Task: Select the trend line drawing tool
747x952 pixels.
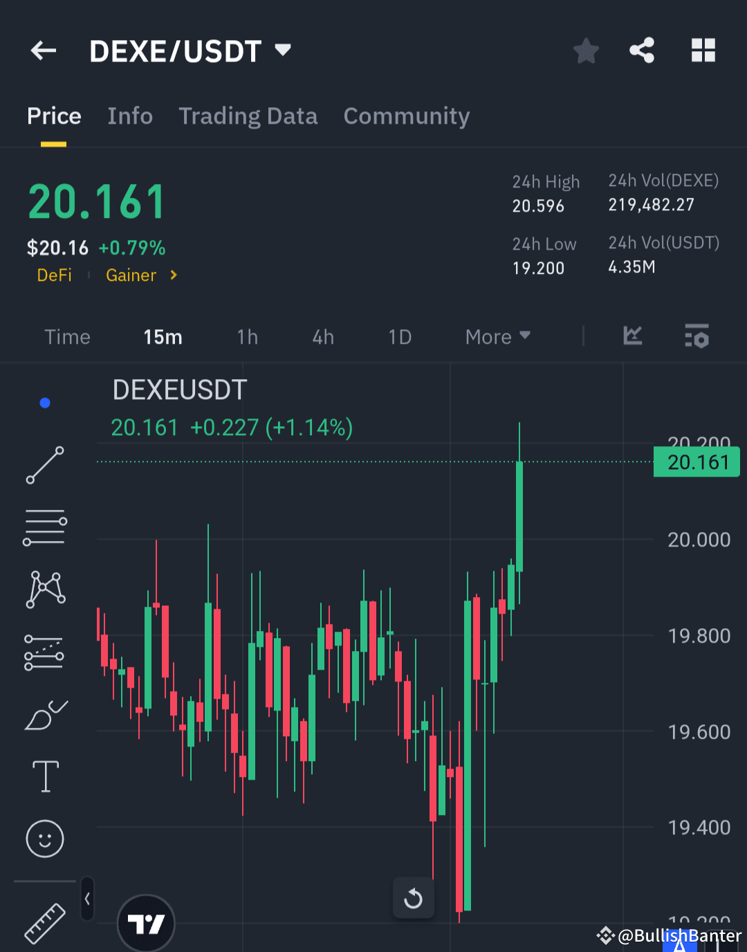Action: click(44, 464)
